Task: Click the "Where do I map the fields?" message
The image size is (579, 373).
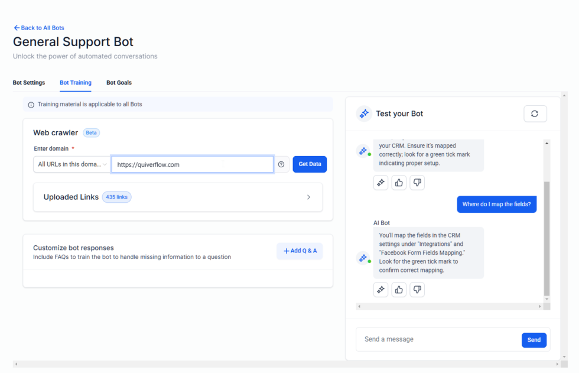Action: (x=497, y=204)
